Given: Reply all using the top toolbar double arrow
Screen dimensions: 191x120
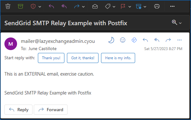Looking at the screenshot, I should [64, 6].
